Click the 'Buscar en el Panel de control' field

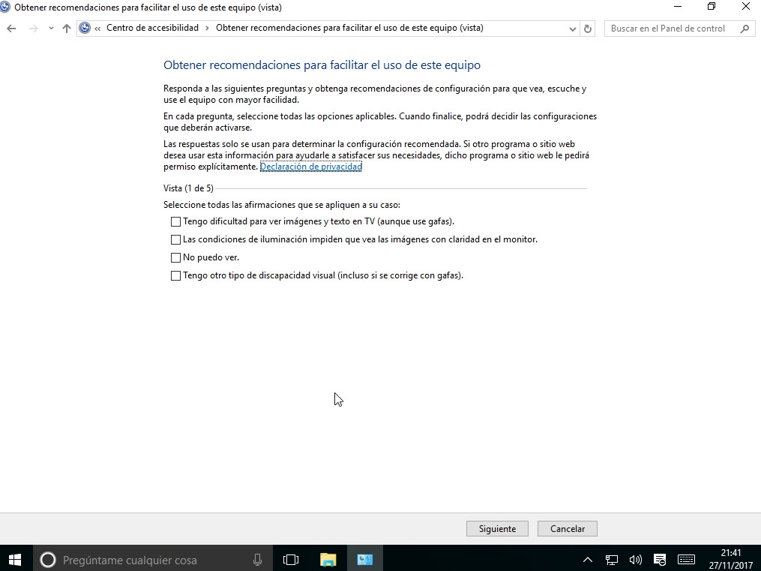pyautogui.click(x=670, y=29)
